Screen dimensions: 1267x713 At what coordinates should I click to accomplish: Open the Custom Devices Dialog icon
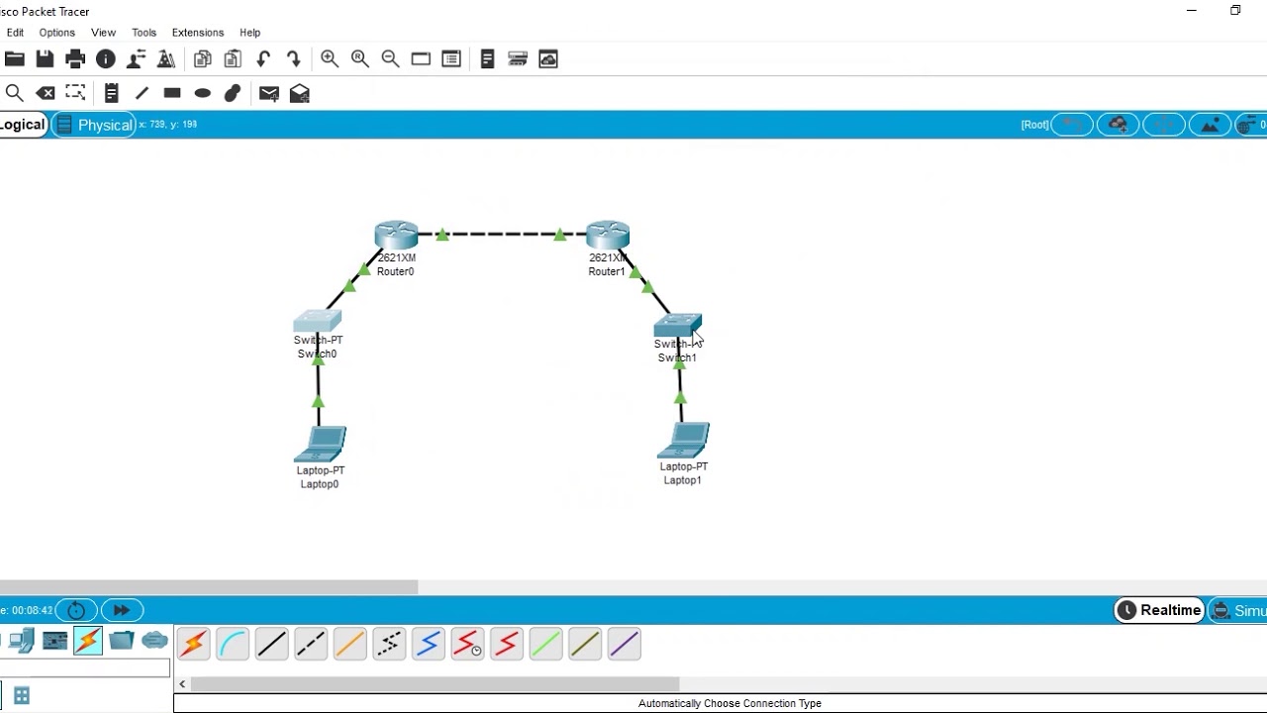pos(451,59)
